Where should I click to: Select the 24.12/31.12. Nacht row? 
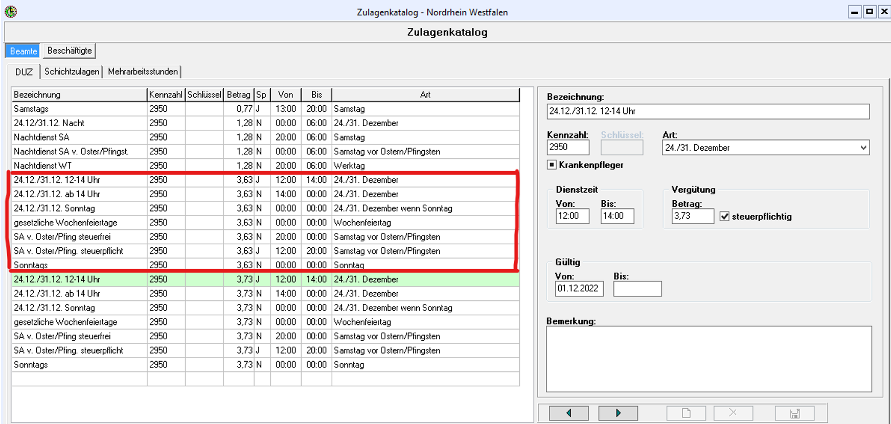(x=265, y=123)
